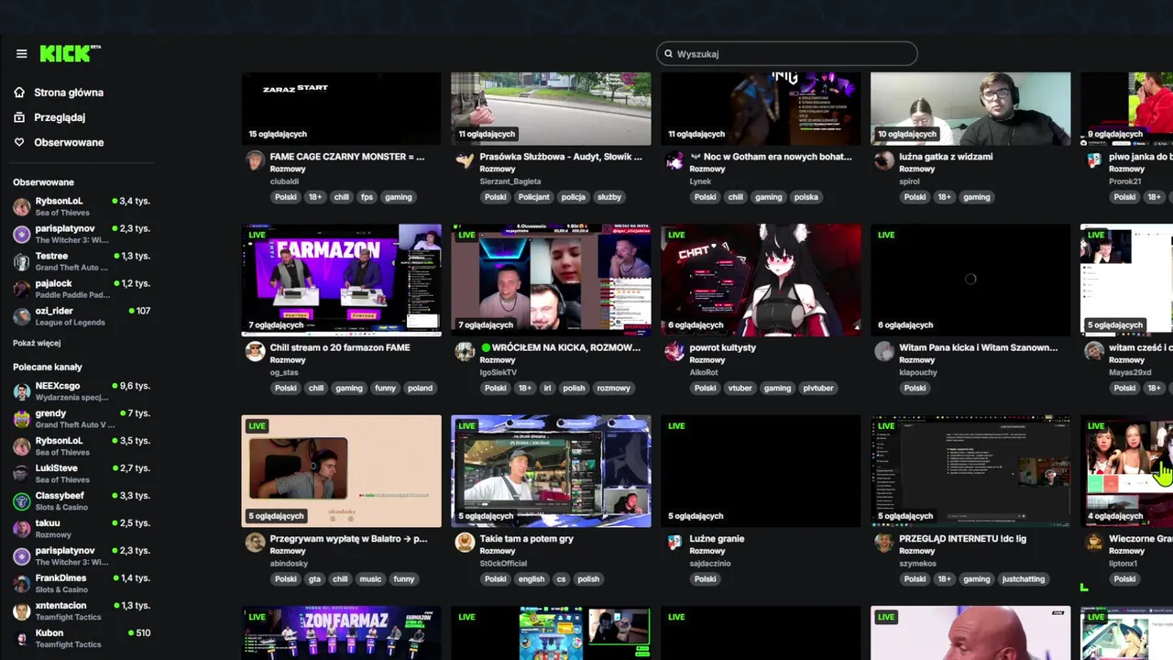
Task: Click streamer name Lynek
Action: coord(700,181)
